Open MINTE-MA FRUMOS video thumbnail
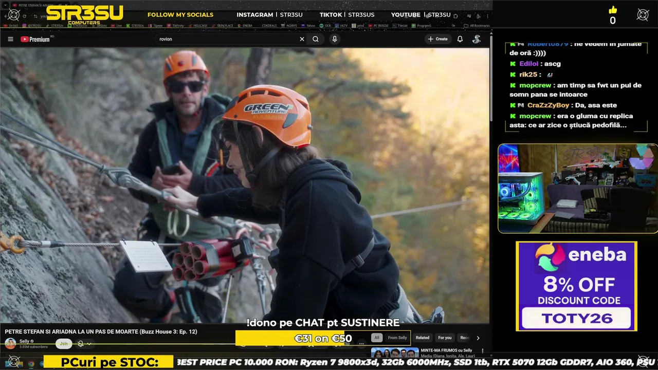Screen dimensions: 658x370 [x=395, y=353]
